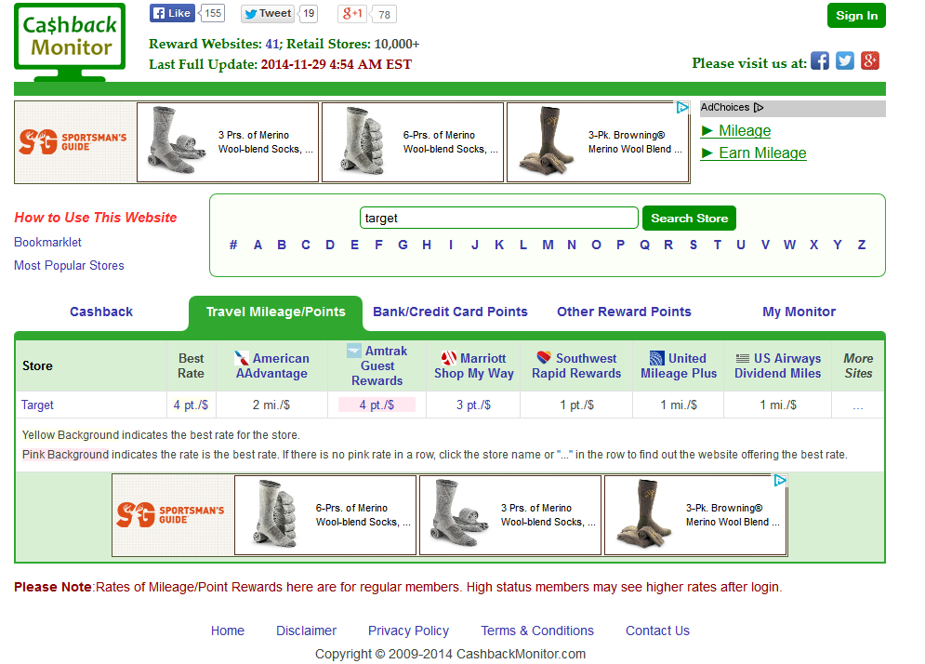This screenshot has width=925, height=664.
Task: Click the American AAdvantage column header
Action: 272,365
